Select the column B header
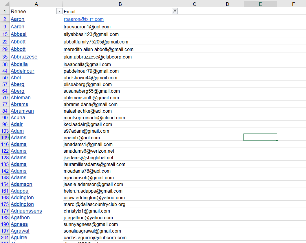306x243 pixels. [120, 4]
